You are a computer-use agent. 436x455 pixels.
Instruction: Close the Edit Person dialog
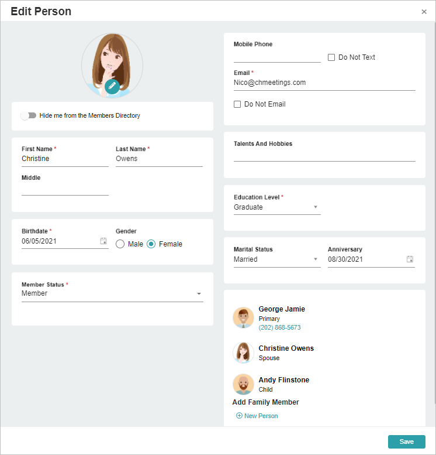click(x=424, y=12)
